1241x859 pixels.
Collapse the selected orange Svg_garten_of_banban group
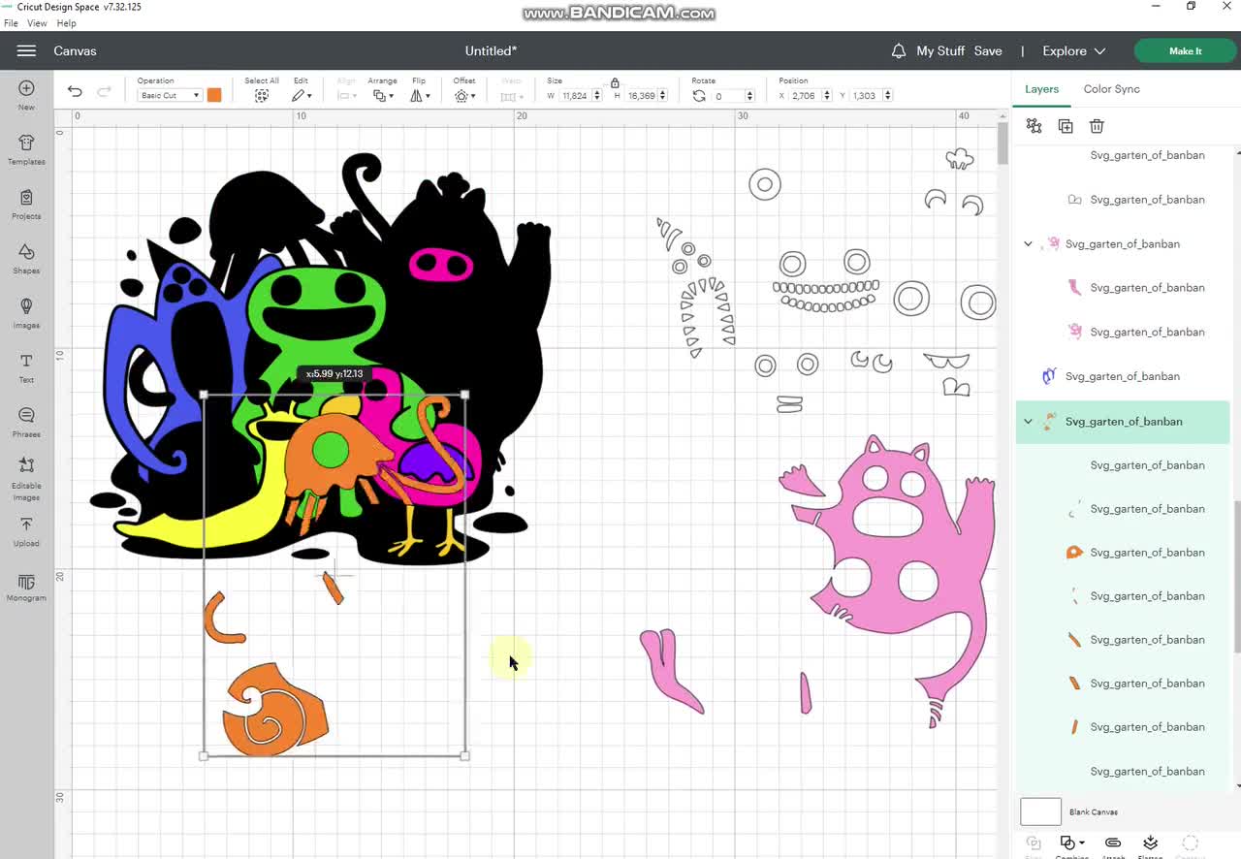1028,422
